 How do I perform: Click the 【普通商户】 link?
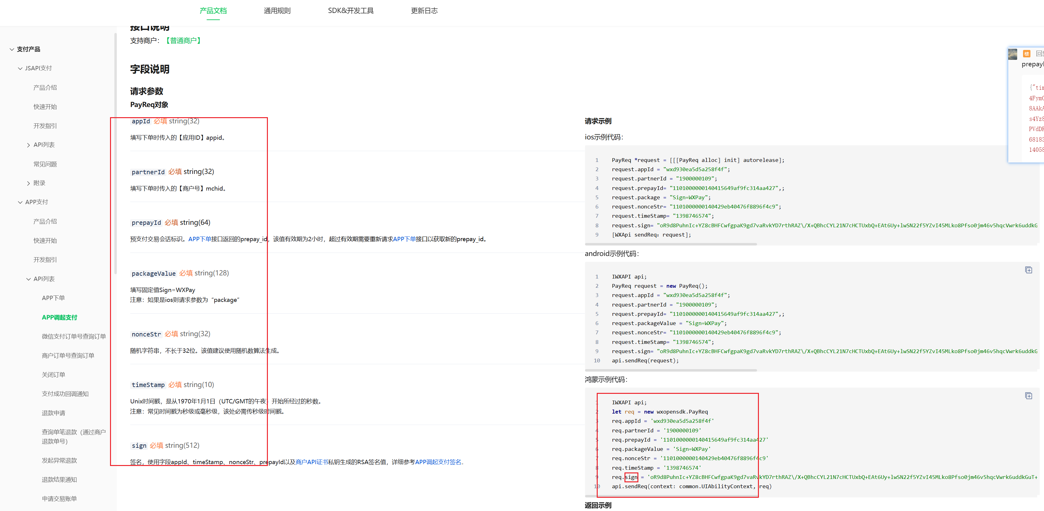[x=184, y=41]
